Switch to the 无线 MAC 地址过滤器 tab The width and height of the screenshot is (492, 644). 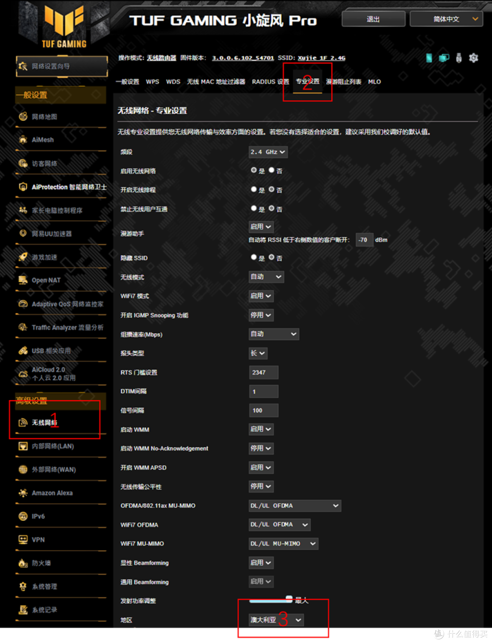coord(216,82)
